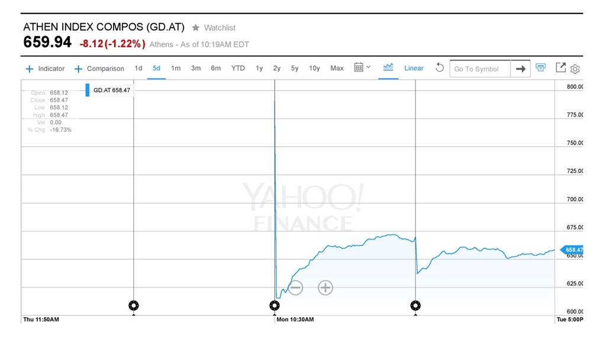Open the chart comments icon
Viewport: 603px width, 339px height.
coord(540,67)
